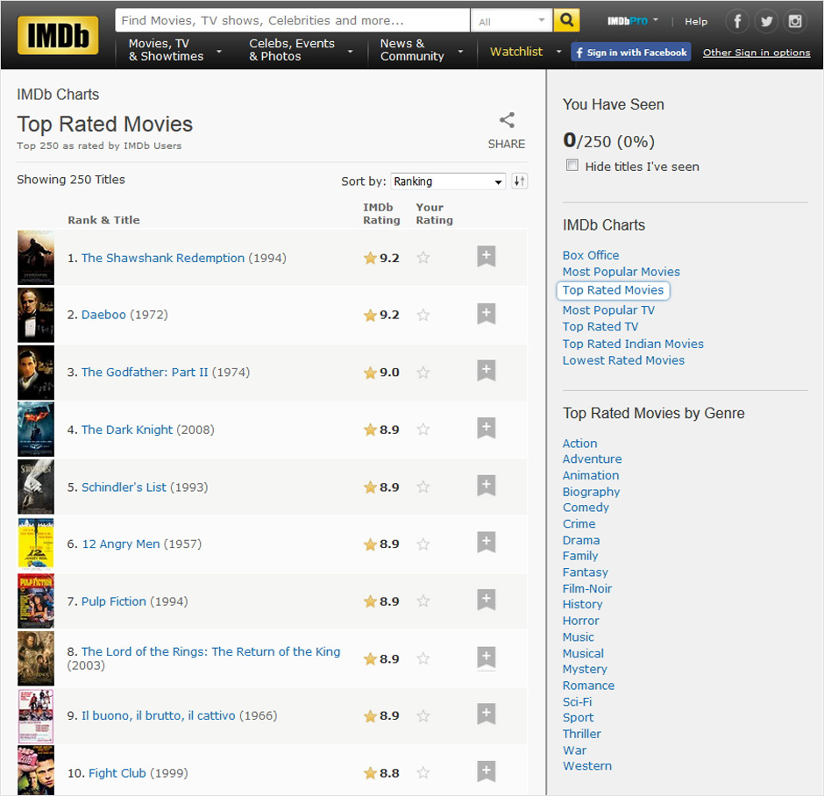Open the Help link in header
The width and height of the screenshot is (824, 796).
tap(696, 22)
